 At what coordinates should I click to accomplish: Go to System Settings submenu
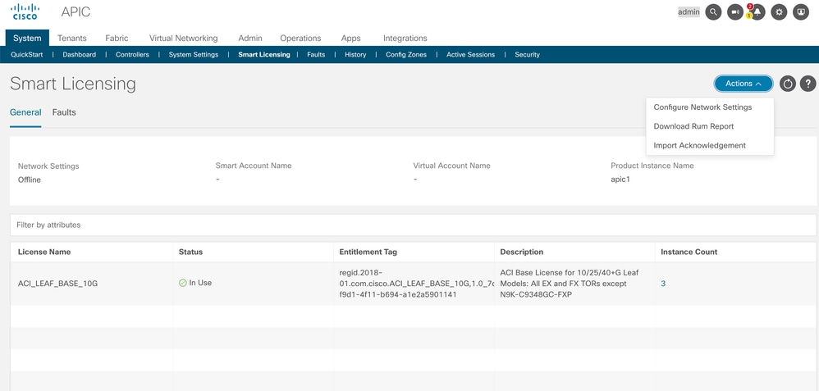193,54
